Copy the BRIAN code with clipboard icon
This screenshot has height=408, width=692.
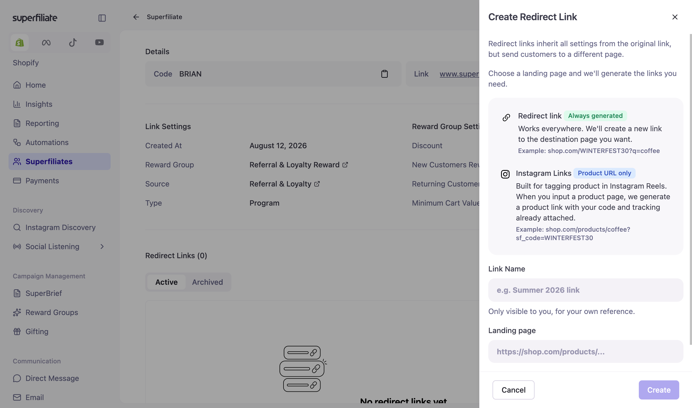coord(384,74)
